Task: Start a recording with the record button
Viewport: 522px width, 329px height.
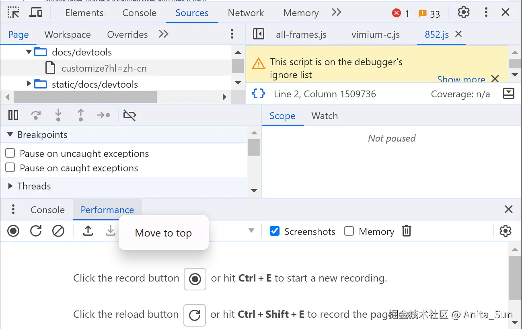Action: click(x=13, y=231)
